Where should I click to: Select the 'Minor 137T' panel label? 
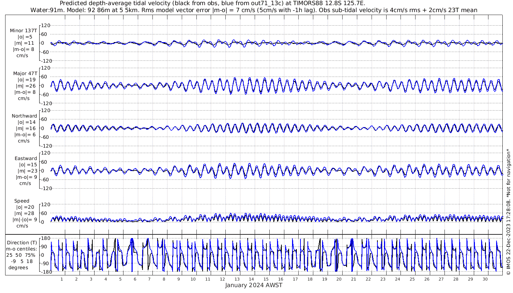tap(23, 31)
